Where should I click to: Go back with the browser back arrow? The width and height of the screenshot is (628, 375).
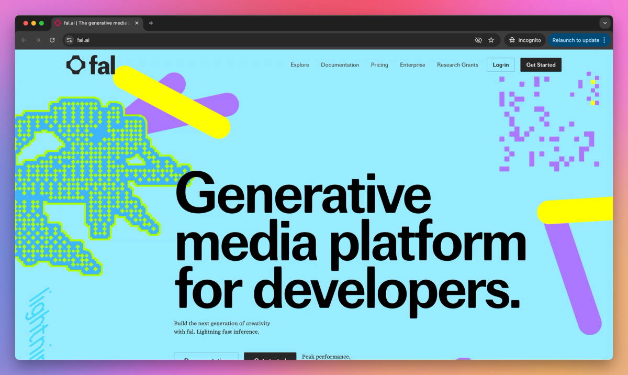tap(24, 40)
